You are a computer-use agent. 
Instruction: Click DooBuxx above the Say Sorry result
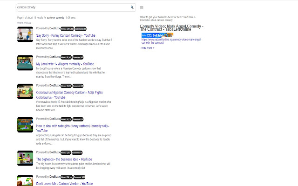point(55,28)
